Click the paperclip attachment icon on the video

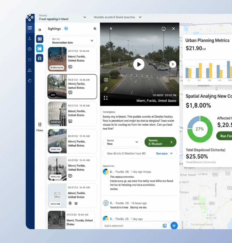point(106,89)
